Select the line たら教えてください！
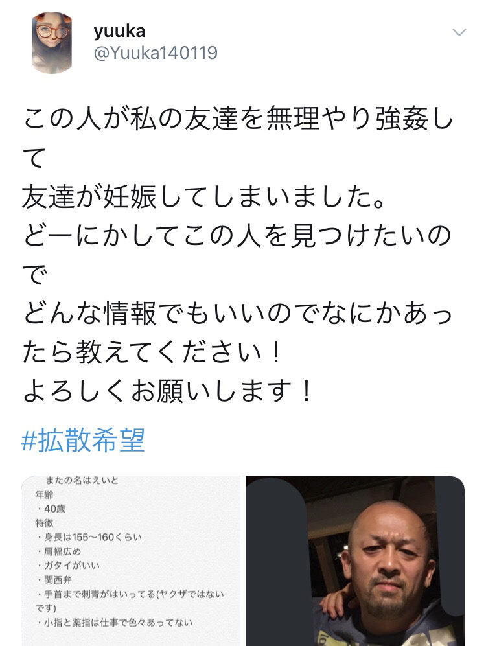 152,352
